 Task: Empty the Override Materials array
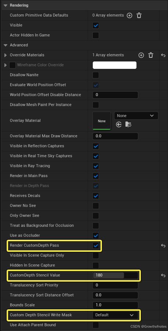(x=151, y=55)
